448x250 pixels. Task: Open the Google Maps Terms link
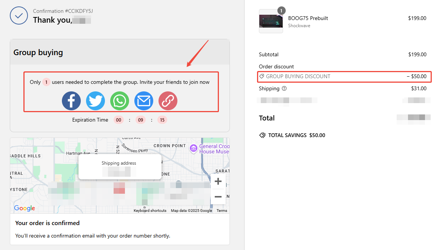(x=222, y=211)
